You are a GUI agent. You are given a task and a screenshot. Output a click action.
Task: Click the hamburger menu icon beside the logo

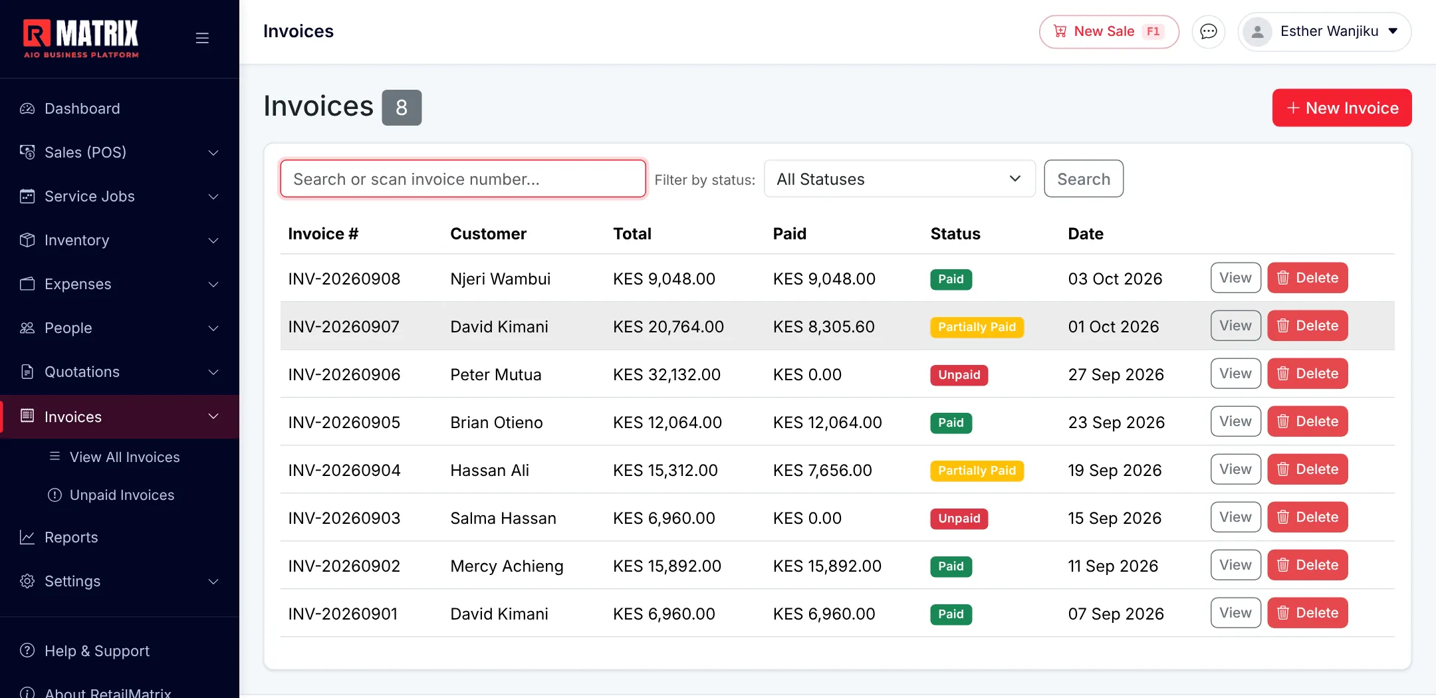[x=202, y=38]
